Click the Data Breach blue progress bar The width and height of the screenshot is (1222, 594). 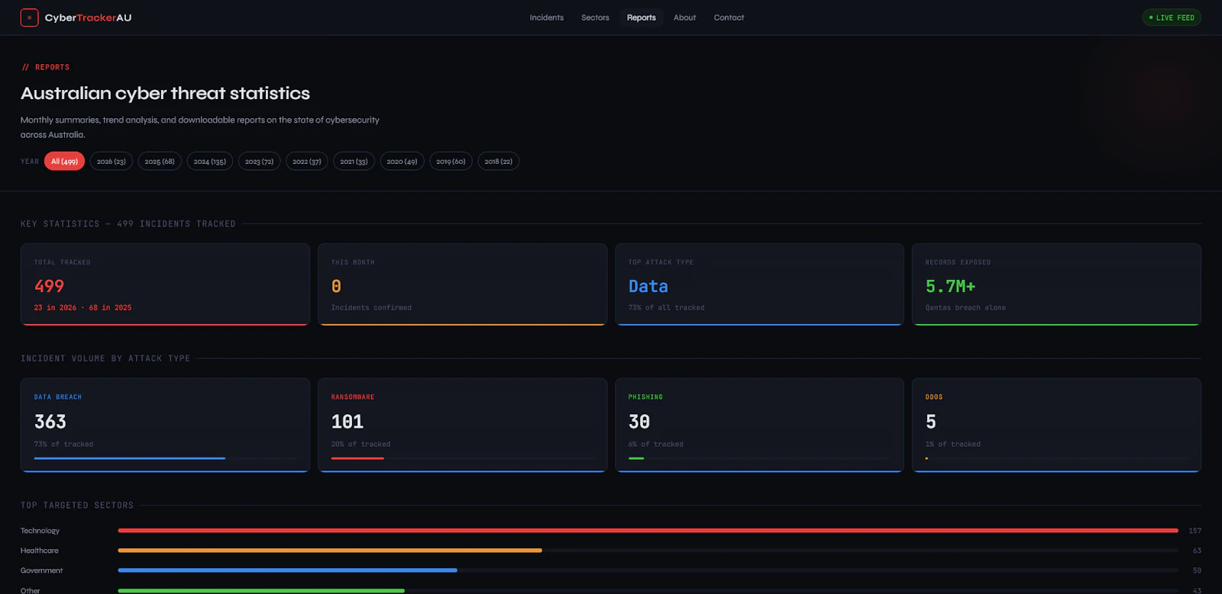click(130, 458)
